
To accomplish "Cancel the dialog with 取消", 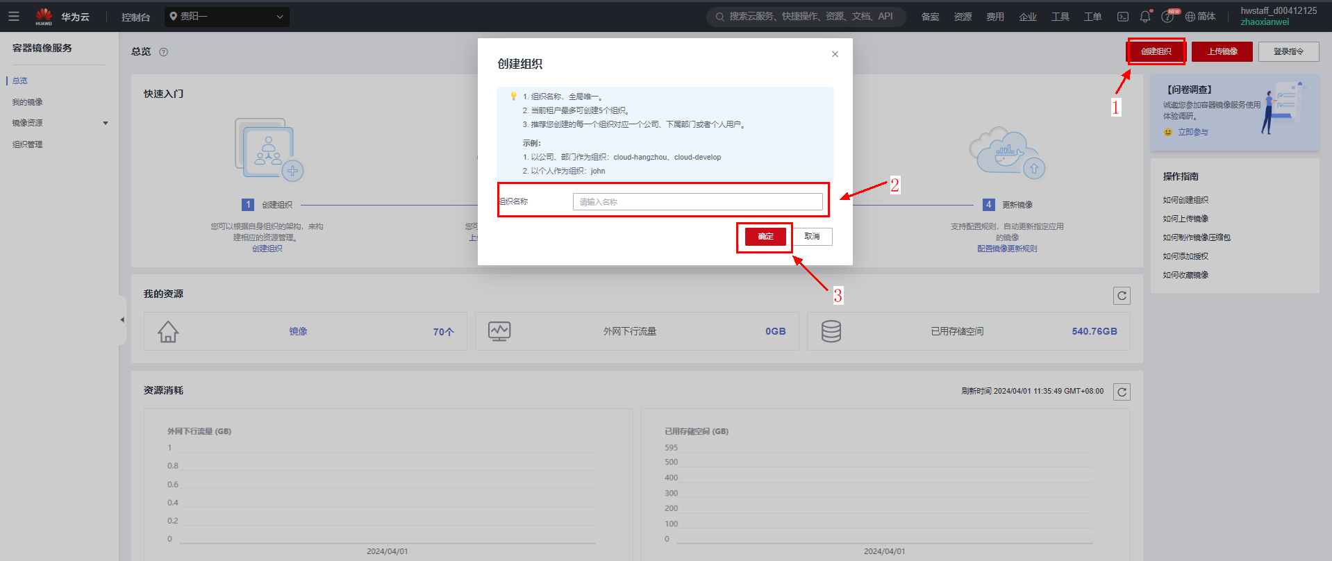I will click(x=813, y=237).
